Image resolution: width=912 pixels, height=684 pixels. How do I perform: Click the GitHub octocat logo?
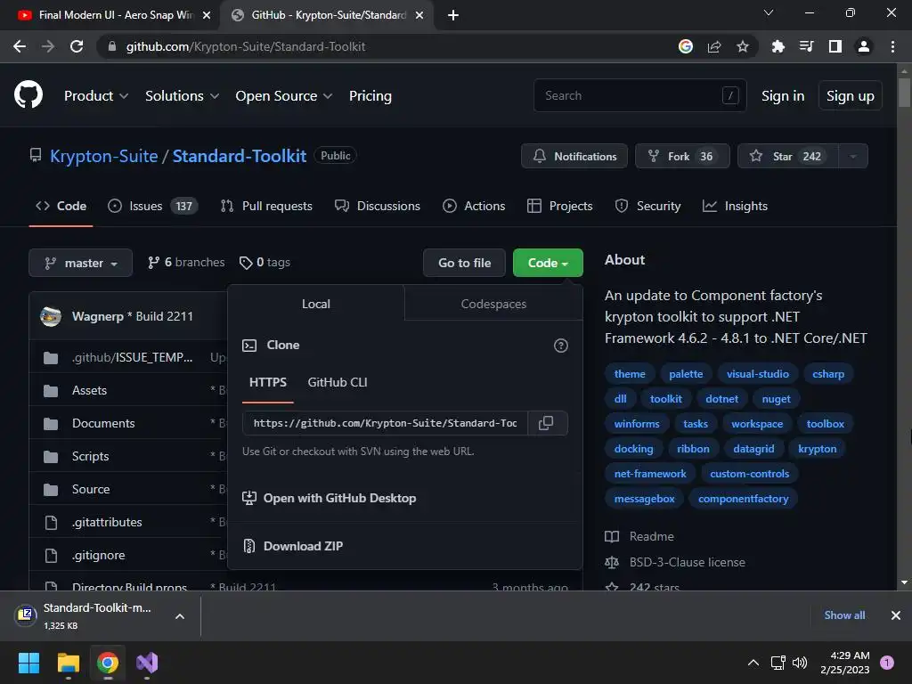[x=28, y=95]
